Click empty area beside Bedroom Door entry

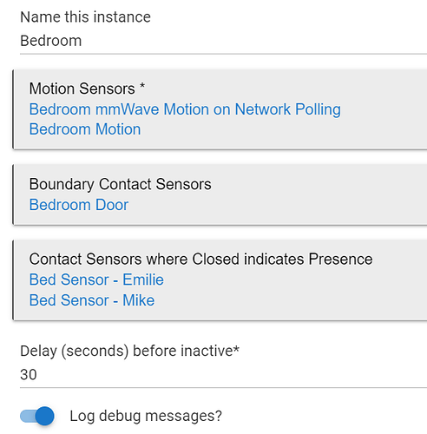[x=275, y=205]
